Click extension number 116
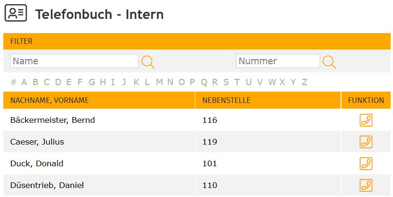393x197 pixels. pyautogui.click(x=210, y=120)
